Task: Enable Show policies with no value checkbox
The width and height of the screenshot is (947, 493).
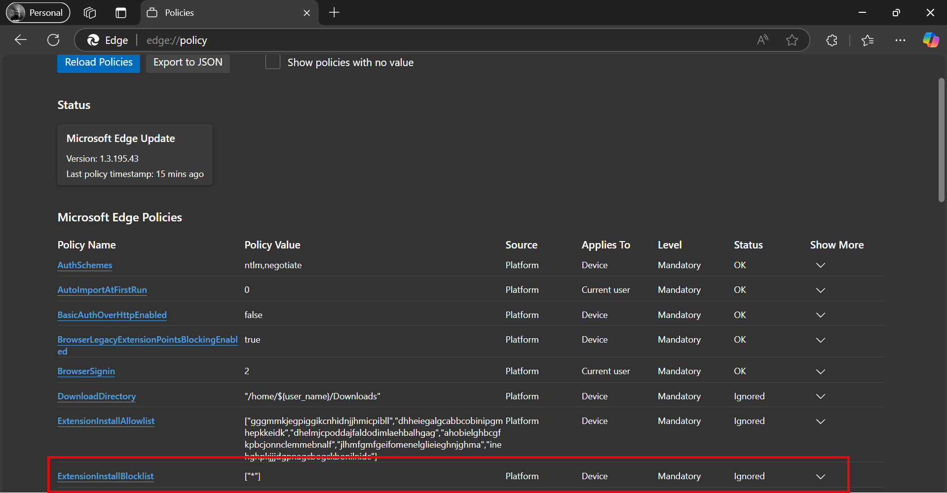Action: pos(273,62)
